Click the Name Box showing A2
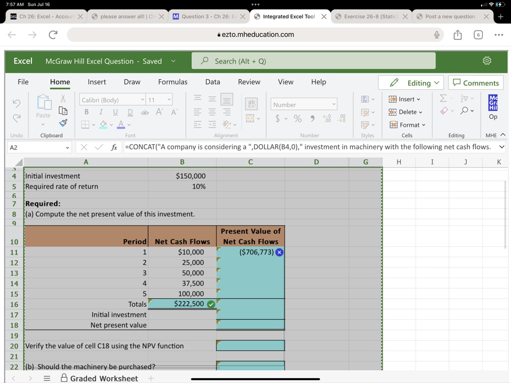Screen dimensions: 511x383 click(x=39, y=148)
